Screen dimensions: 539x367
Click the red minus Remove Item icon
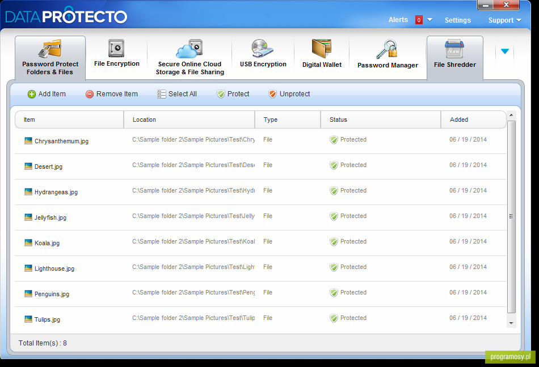[x=90, y=94]
